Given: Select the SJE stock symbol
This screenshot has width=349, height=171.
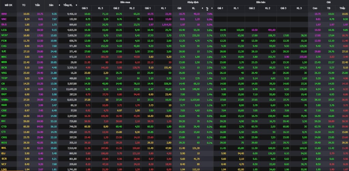Looking at the screenshot, I should [4, 51].
